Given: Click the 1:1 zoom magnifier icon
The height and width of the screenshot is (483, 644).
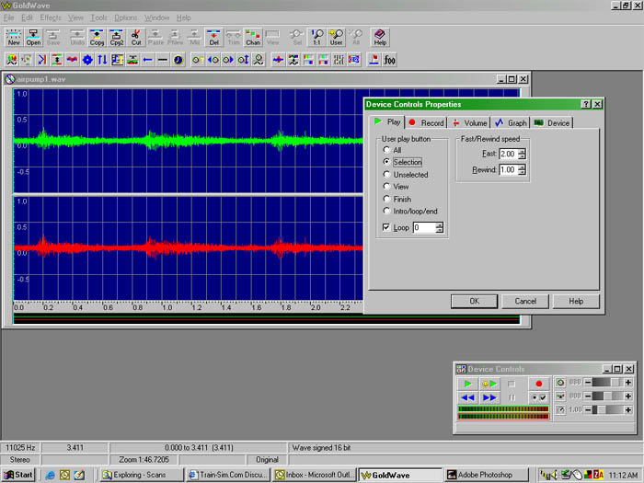Looking at the screenshot, I should pyautogui.click(x=316, y=37).
